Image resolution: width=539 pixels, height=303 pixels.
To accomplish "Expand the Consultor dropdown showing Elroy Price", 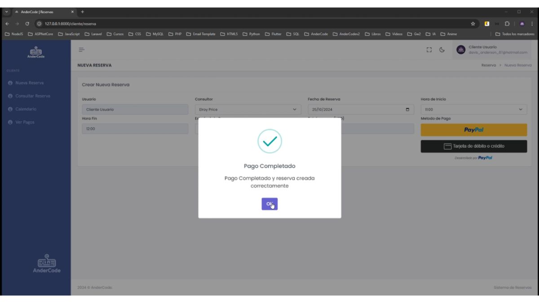I will tap(247, 110).
